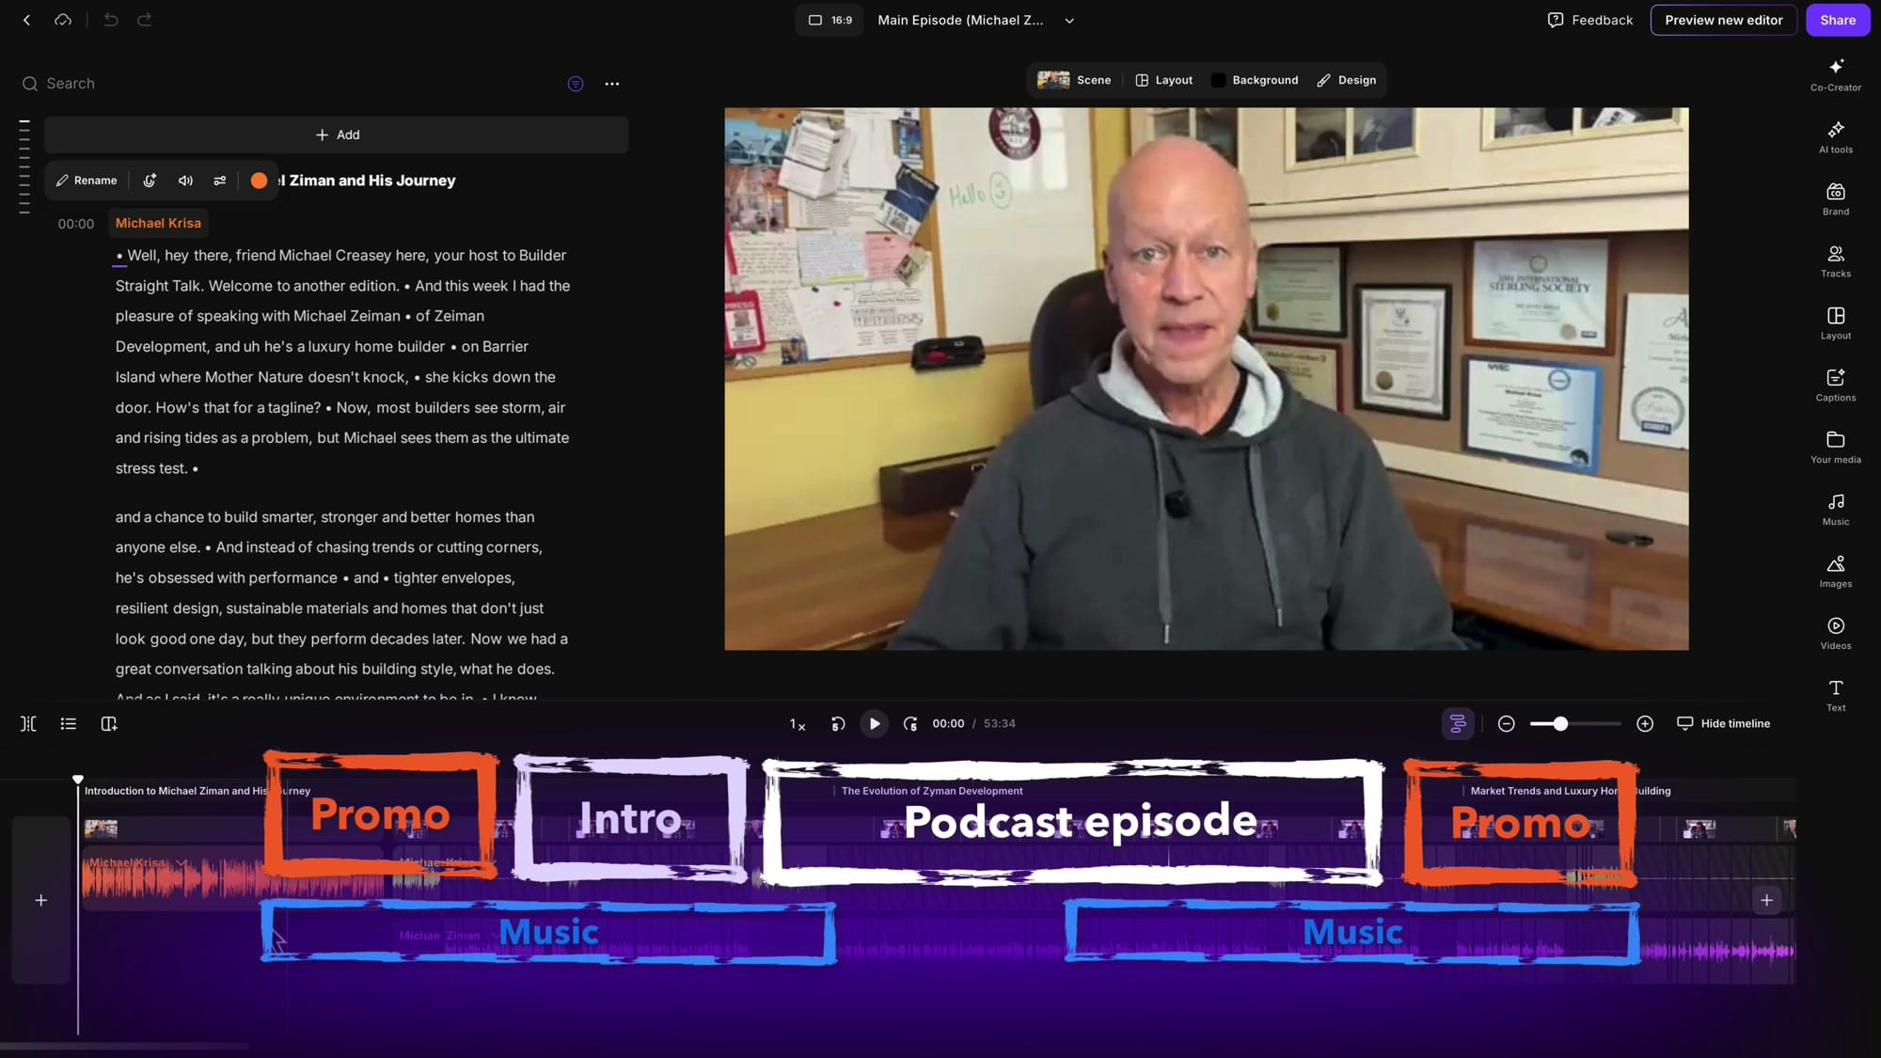Open the Brand panel

(1835, 198)
